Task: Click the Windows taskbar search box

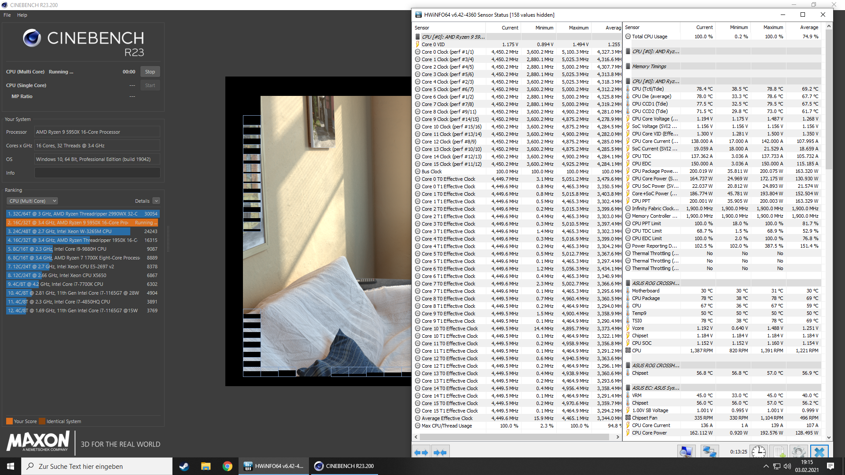Action: (97, 466)
